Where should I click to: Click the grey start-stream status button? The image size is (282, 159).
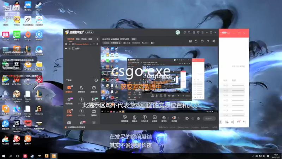click(209, 118)
